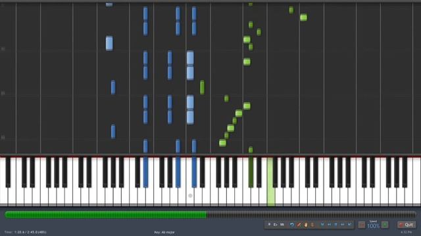Image resolution: width=421 pixels, height=236 pixels.
Task: Rewind the song one step
Action: pos(329,224)
